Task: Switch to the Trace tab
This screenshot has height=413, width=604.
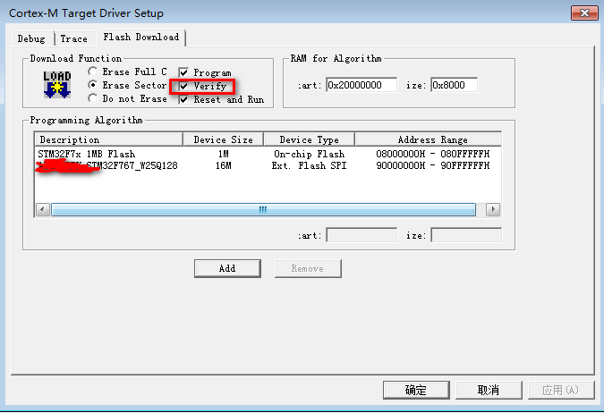Action: tap(74, 38)
